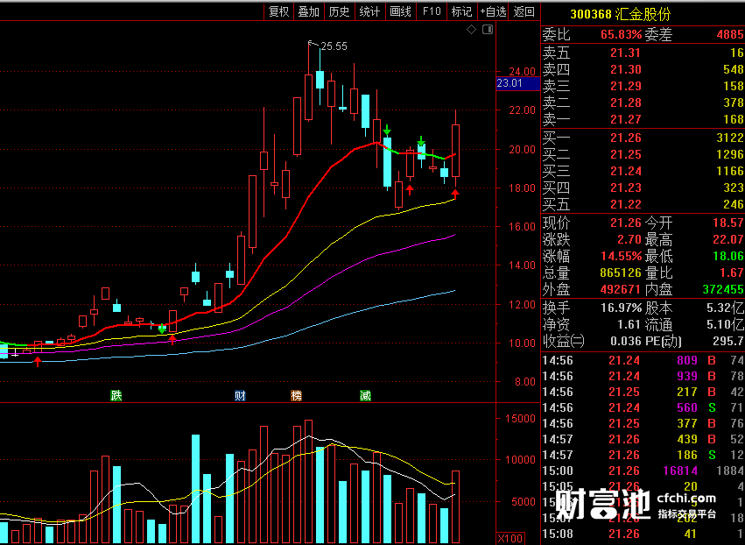Click stock title 300368 汇金股份
Viewport: 745px width, 545px height.
pos(620,14)
